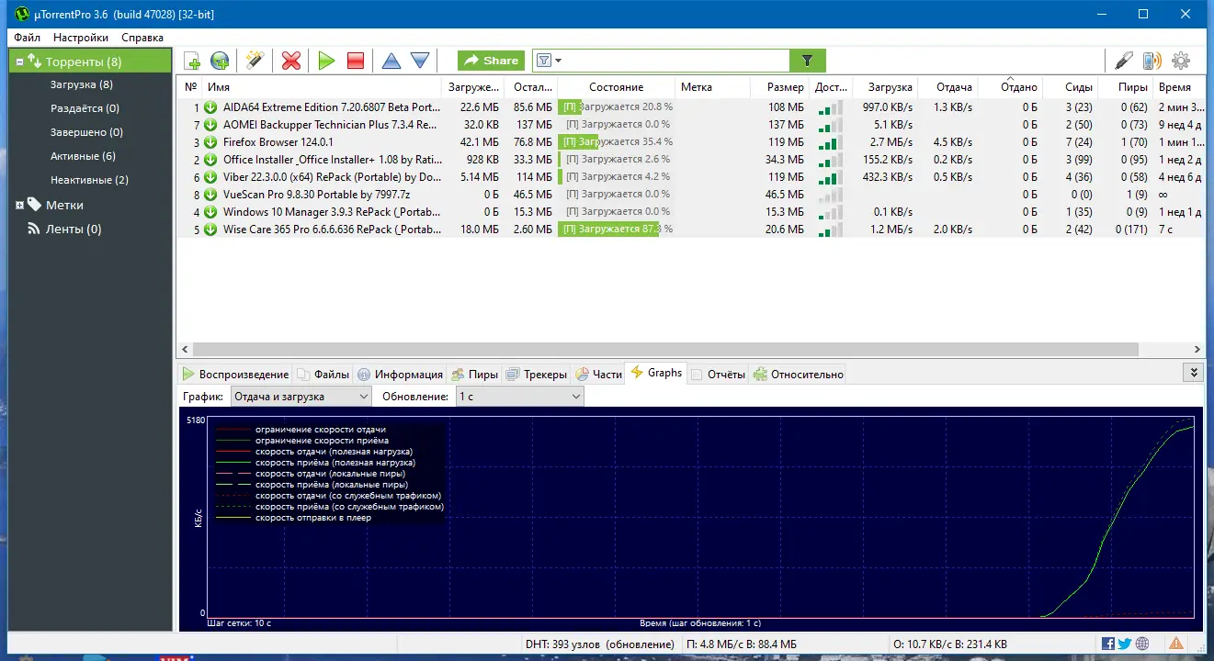
Task: Select the Активные (6) category
Action: pos(83,156)
